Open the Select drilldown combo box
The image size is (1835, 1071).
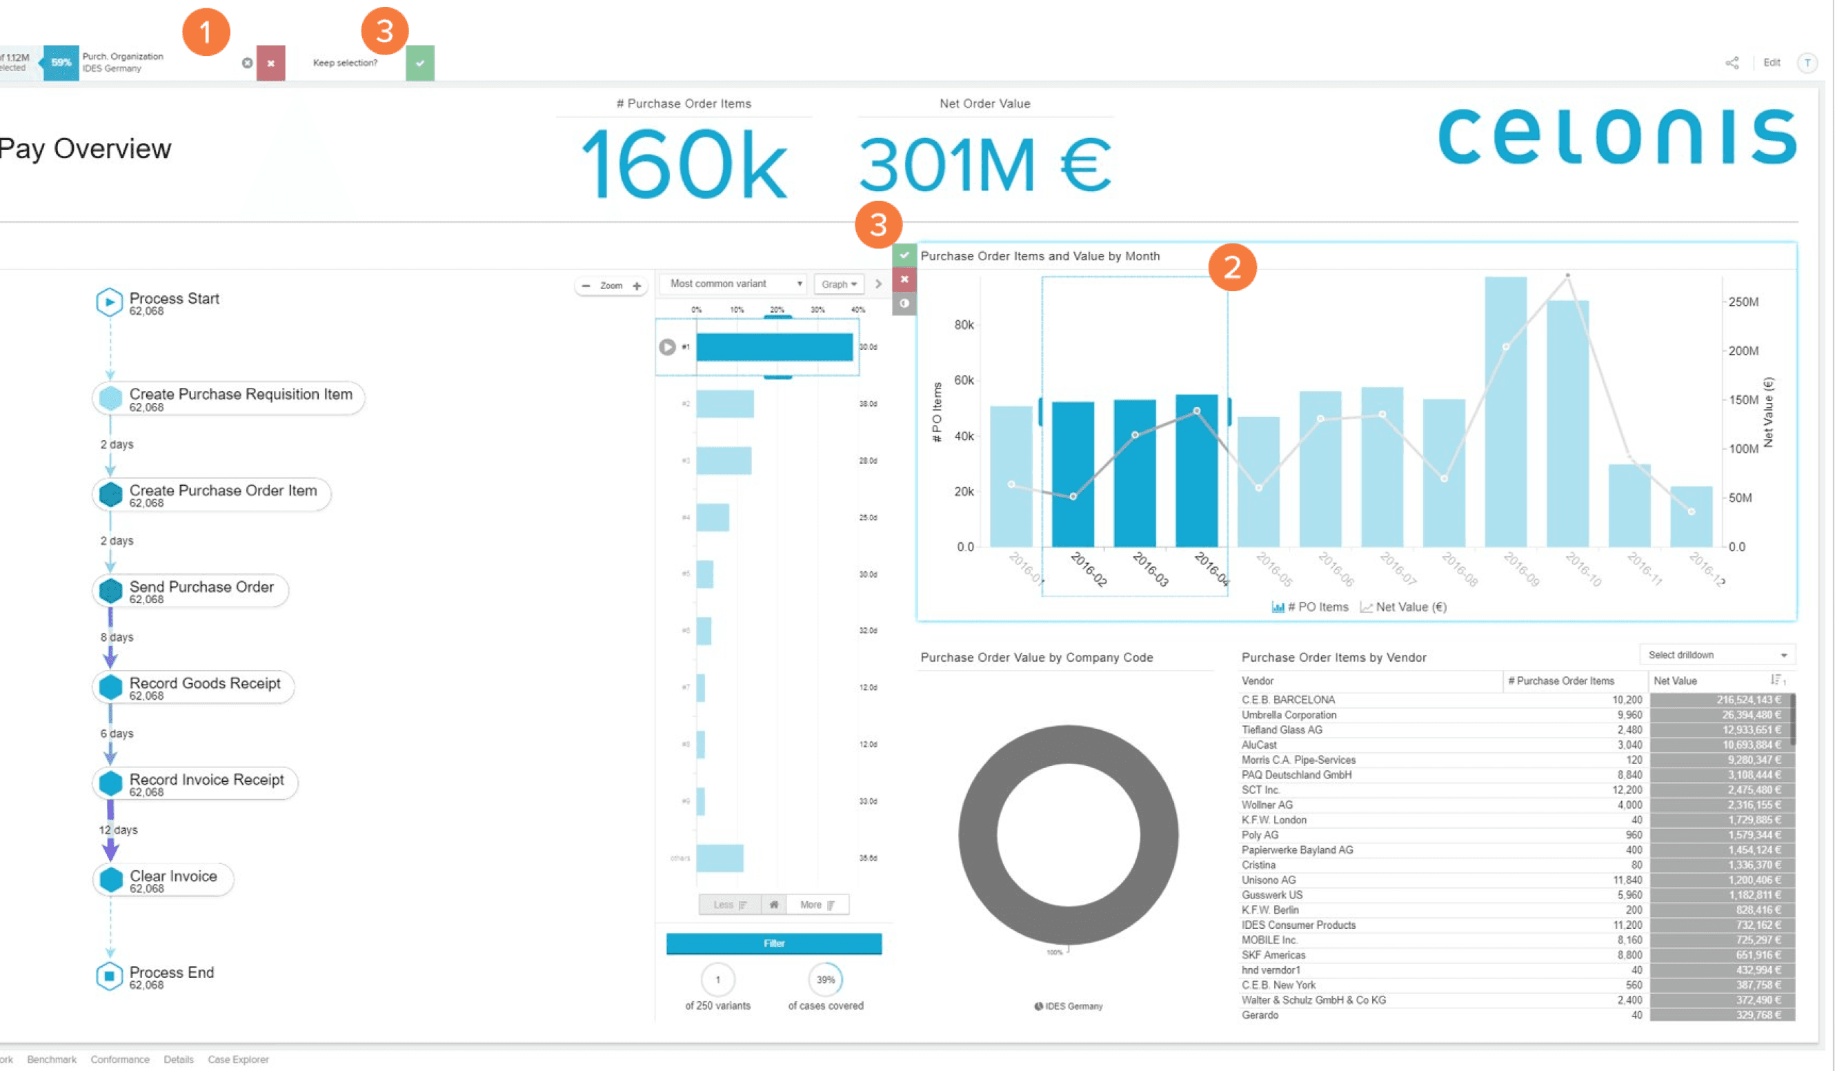(x=1717, y=655)
